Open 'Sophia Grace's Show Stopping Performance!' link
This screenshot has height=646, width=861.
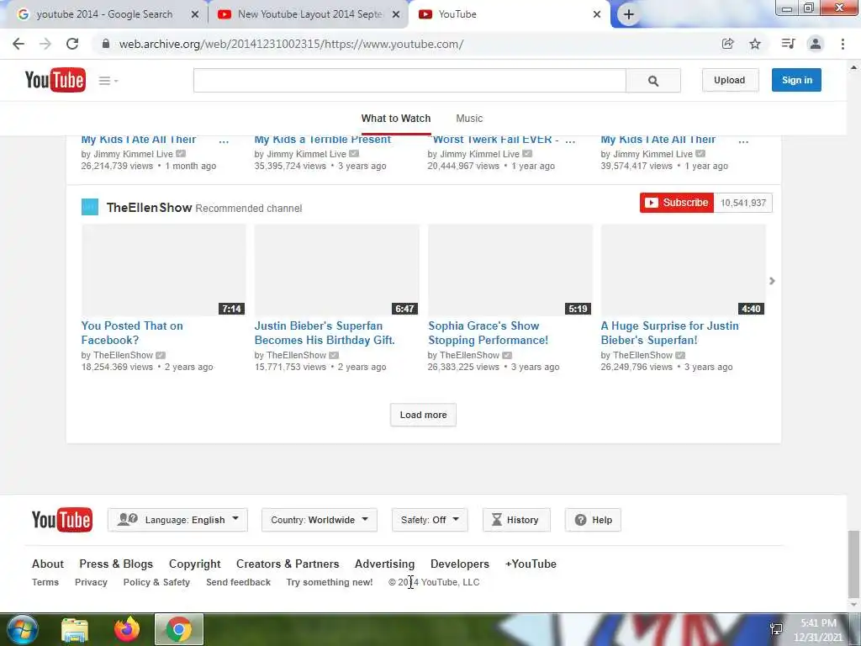(489, 333)
